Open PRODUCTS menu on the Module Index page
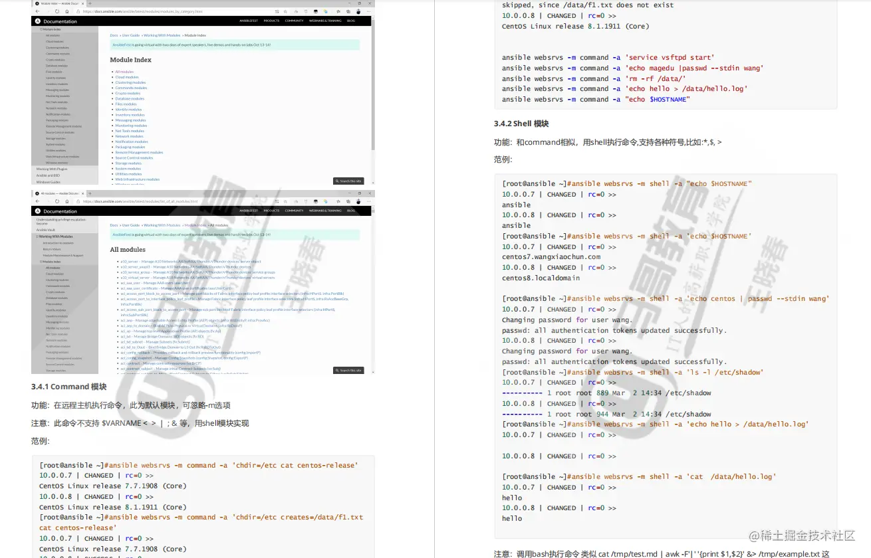Screen dimensions: 871x558 pos(271,21)
